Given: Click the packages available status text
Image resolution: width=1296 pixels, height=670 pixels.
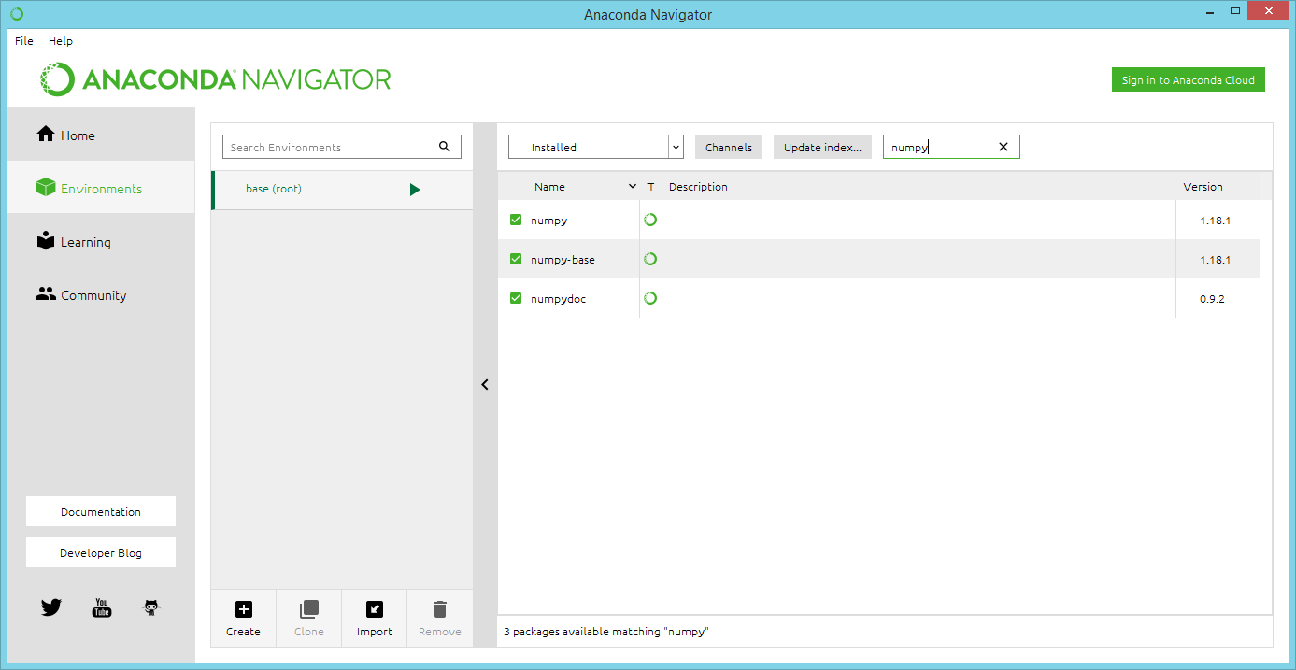Looking at the screenshot, I should pos(606,632).
